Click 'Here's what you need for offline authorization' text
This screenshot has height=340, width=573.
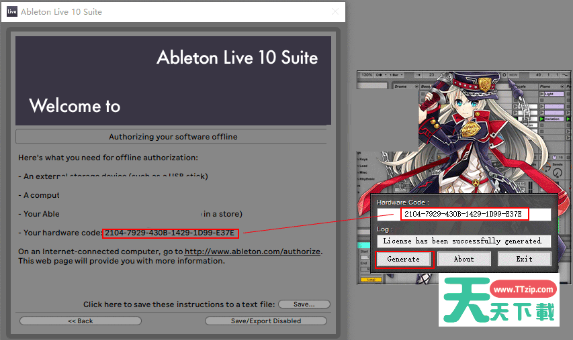pyautogui.click(x=108, y=158)
